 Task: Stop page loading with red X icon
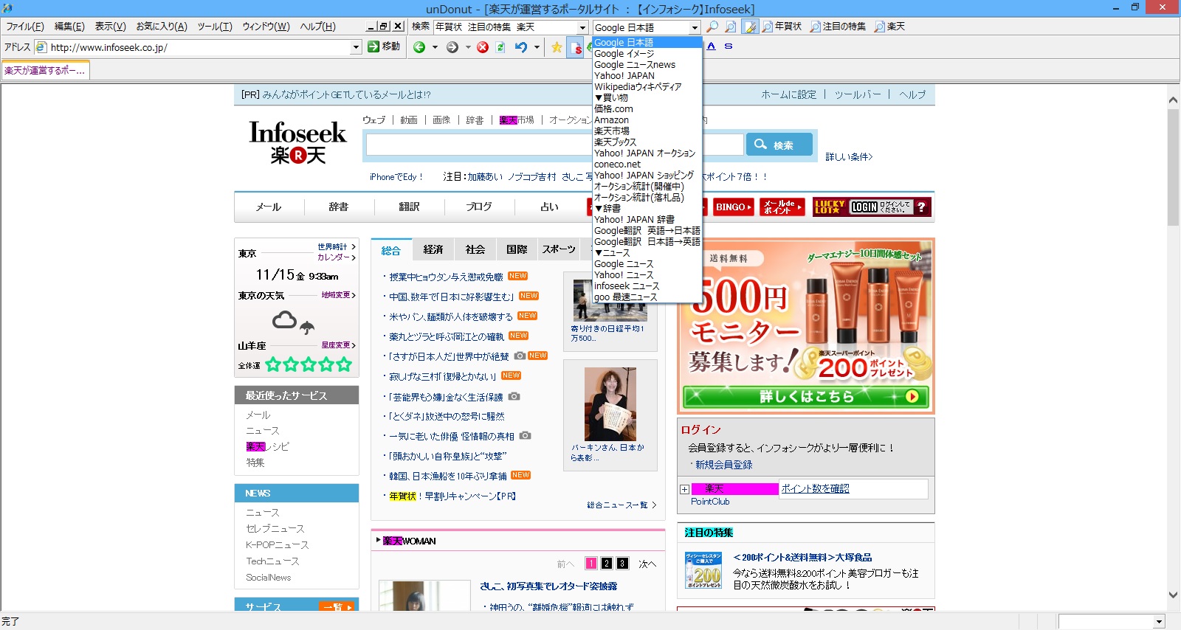(483, 47)
